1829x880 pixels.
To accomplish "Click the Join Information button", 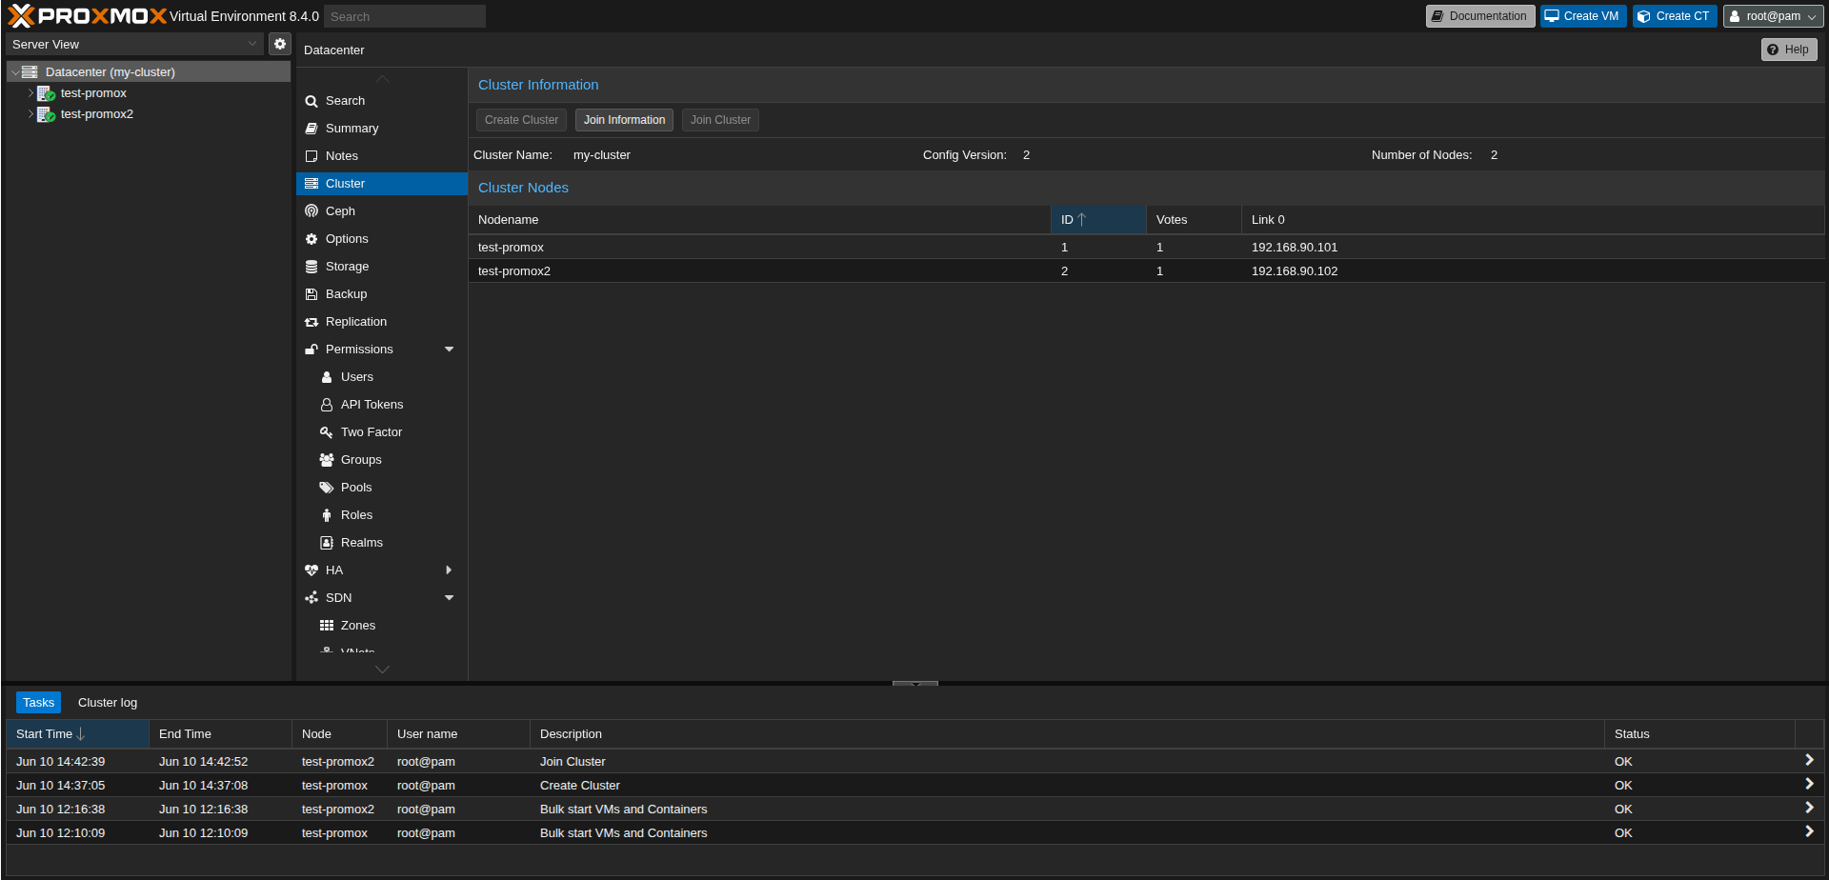I will tap(624, 119).
